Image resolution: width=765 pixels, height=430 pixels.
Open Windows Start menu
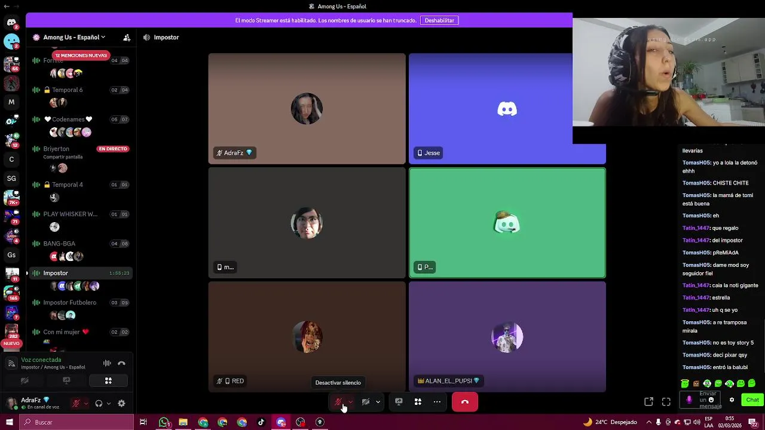pos(9,422)
